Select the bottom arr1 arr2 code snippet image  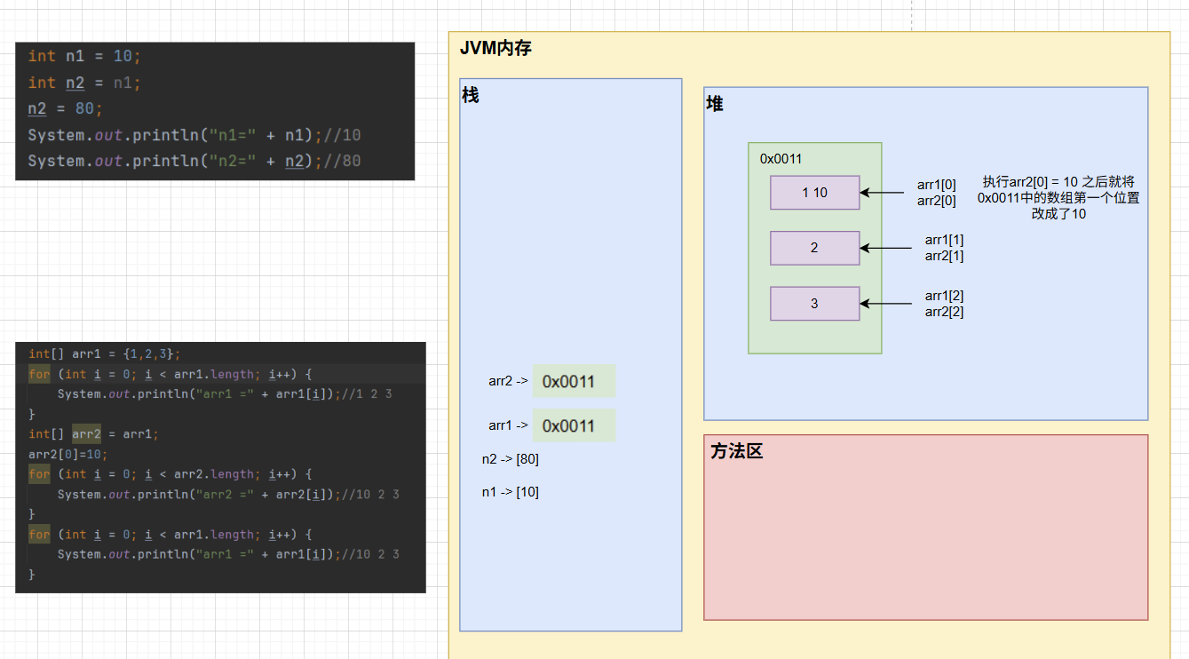(220, 467)
